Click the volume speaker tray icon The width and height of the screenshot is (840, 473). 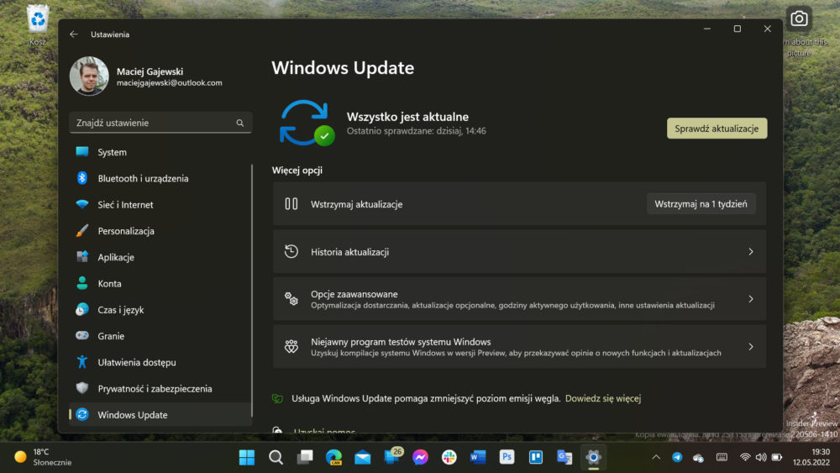click(x=761, y=458)
